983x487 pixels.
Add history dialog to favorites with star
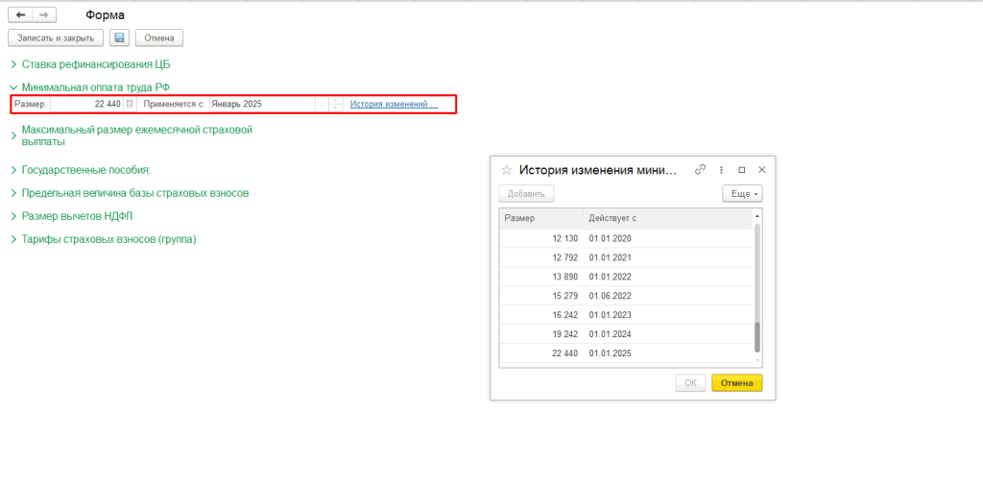coord(507,170)
